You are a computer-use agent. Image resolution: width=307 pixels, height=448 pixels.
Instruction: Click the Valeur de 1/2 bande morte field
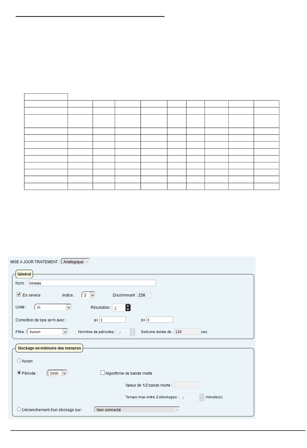coord(186,385)
